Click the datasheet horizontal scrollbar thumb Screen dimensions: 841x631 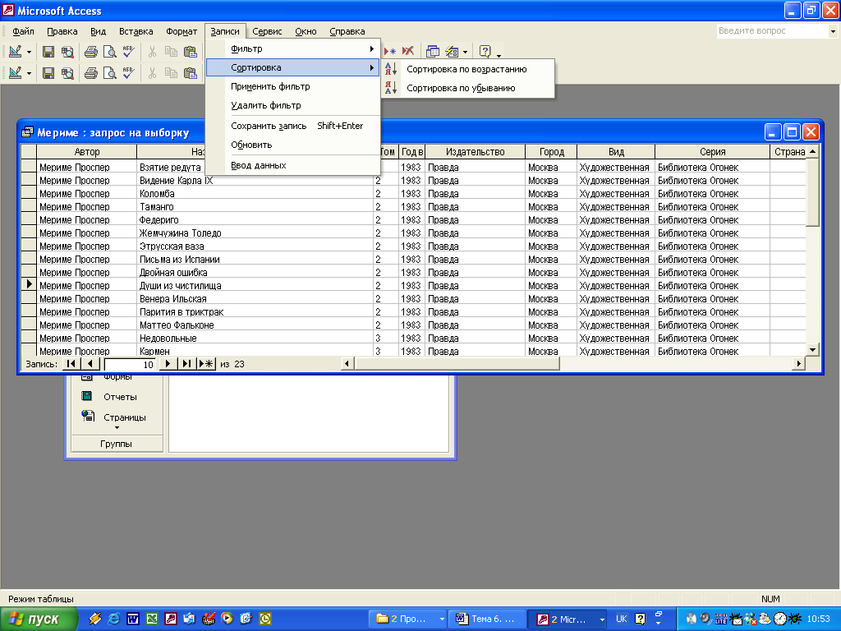point(456,364)
